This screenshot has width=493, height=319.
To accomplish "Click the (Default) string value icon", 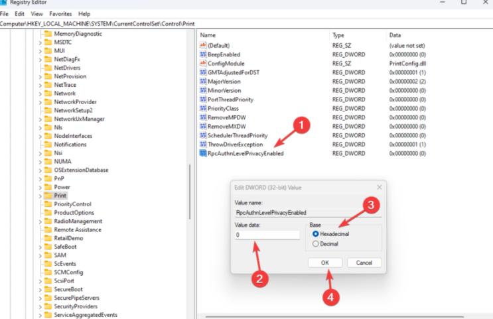I will [203, 45].
